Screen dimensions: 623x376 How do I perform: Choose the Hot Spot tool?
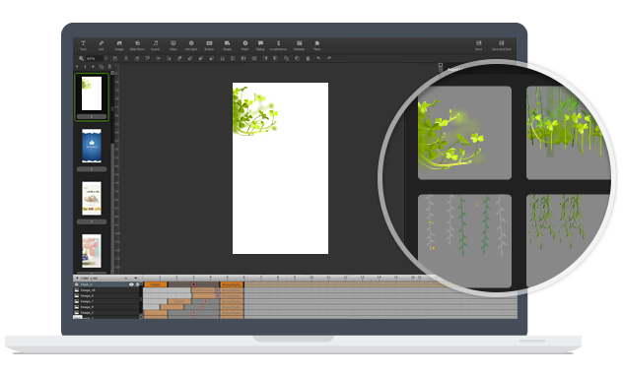191,45
